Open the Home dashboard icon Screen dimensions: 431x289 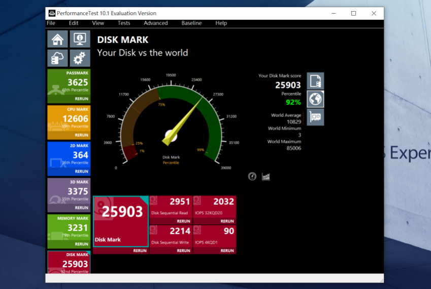pyautogui.click(x=57, y=39)
